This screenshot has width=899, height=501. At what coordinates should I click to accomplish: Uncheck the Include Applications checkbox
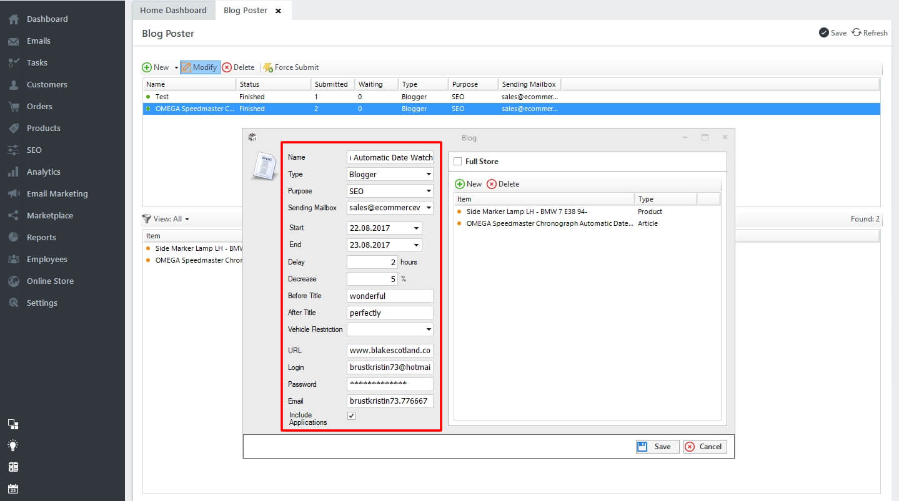tap(352, 416)
